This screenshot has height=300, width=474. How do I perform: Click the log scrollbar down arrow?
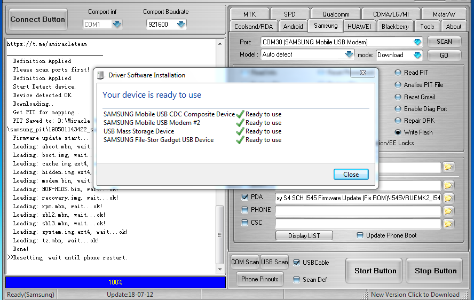[220, 269]
